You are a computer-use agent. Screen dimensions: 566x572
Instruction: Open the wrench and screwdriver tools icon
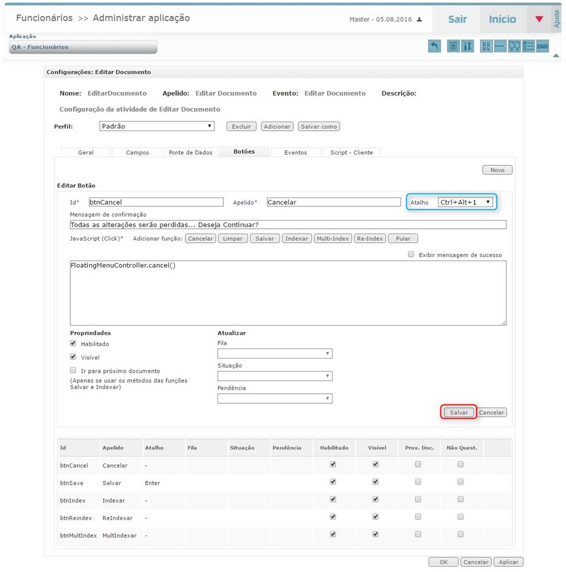point(468,46)
